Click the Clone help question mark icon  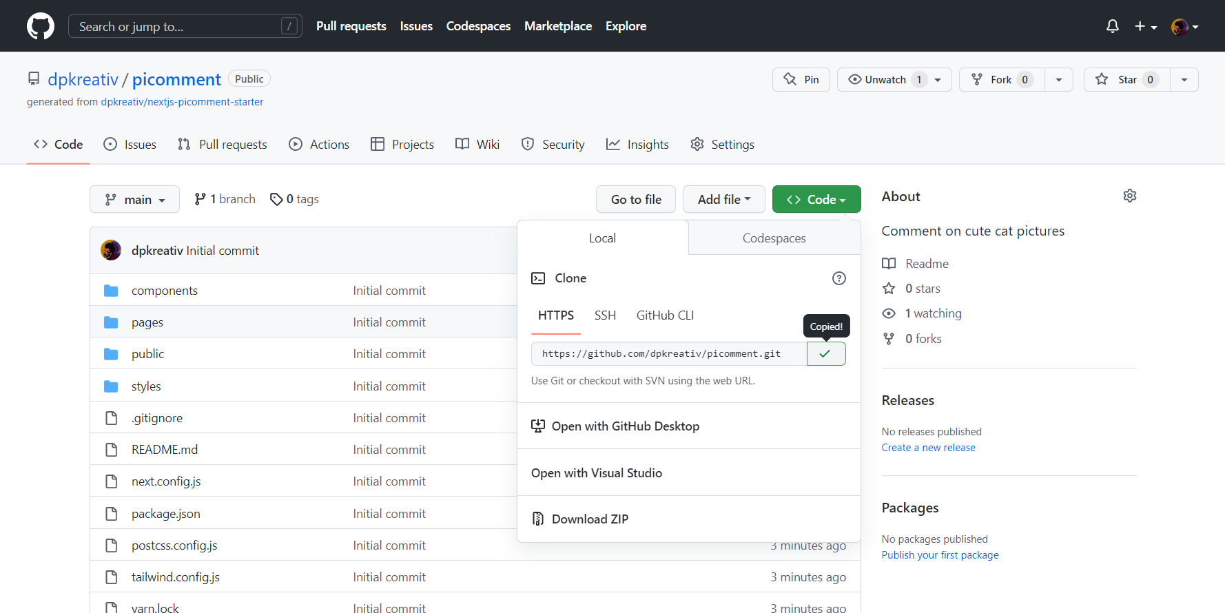click(838, 278)
